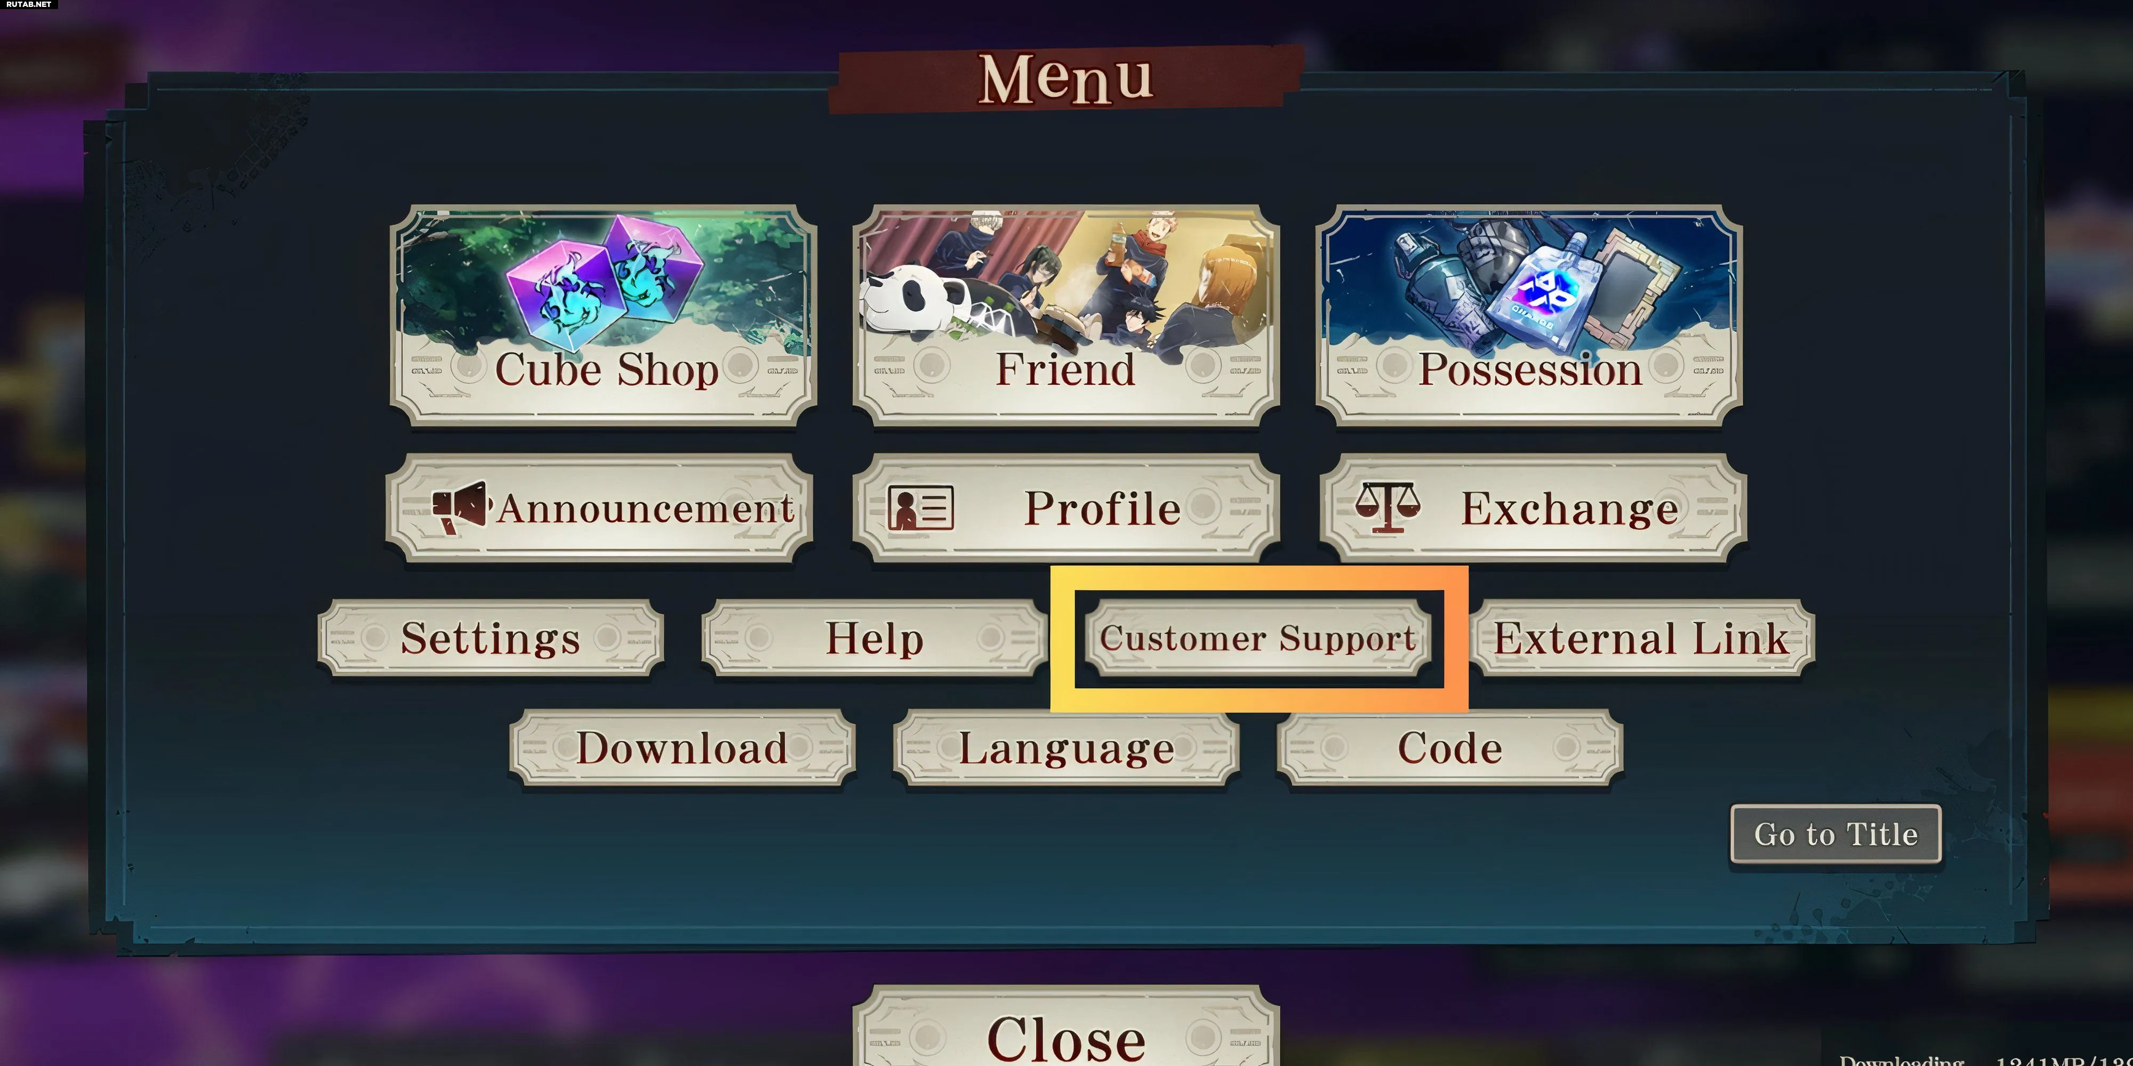Select the highlighted Customer Support button
This screenshot has height=1066, width=2133.
click(1258, 638)
